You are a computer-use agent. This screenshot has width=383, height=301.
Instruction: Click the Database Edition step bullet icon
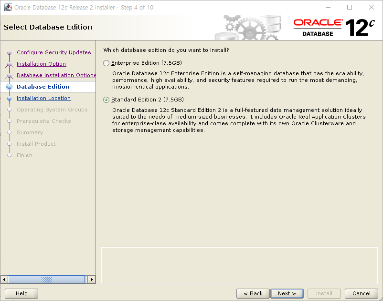pos(9,87)
